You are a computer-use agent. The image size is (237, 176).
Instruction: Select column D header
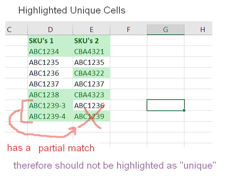[x=50, y=29]
